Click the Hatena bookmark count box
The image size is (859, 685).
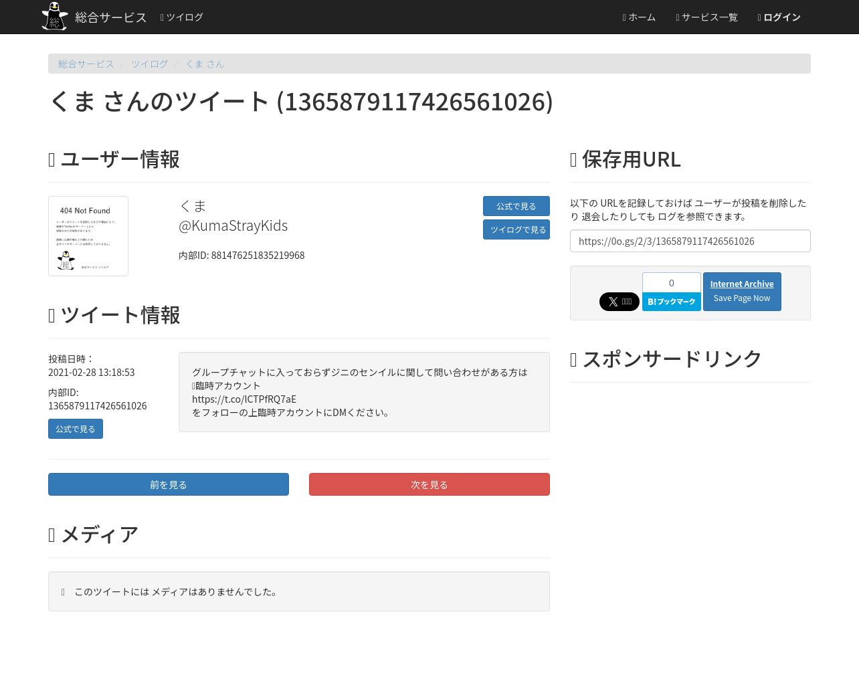[x=672, y=282]
